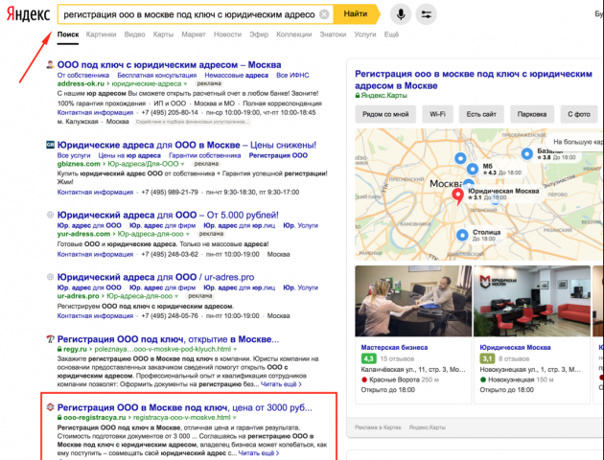This screenshot has height=460, width=604.
Task: Open the Знатоки tab
Action: [333, 34]
